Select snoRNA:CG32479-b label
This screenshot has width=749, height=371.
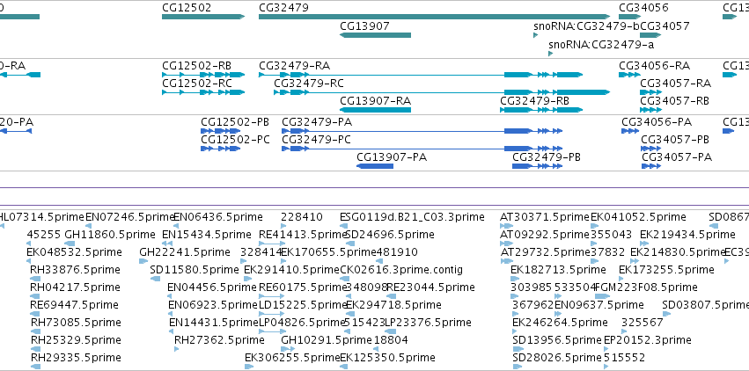pyautogui.click(x=586, y=25)
